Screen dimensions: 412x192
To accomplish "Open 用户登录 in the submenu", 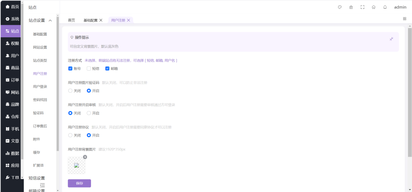I will 40,87.
